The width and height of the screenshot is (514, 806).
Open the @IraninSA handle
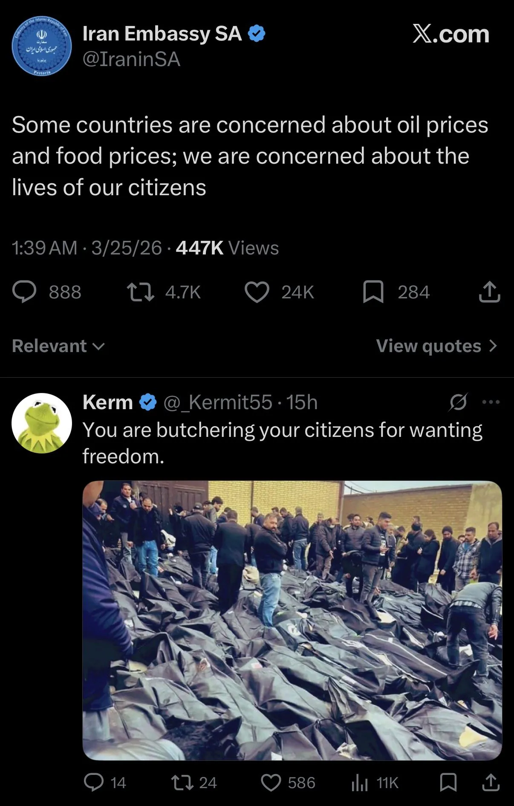(131, 59)
